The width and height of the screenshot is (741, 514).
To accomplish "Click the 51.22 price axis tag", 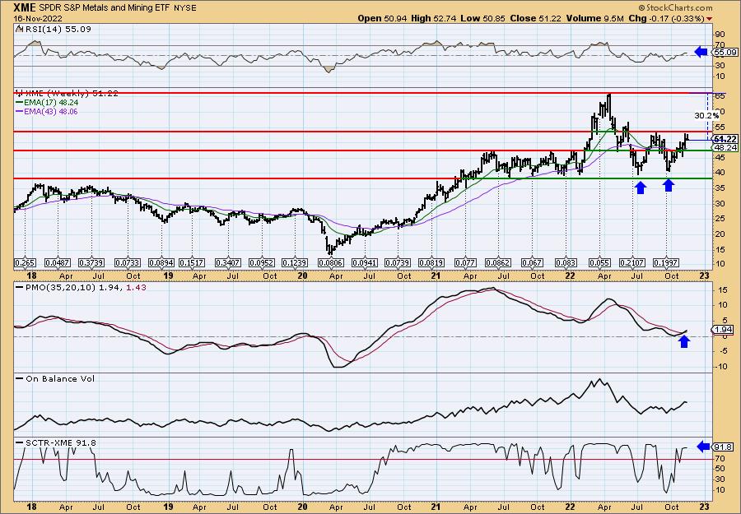I will 725,139.
